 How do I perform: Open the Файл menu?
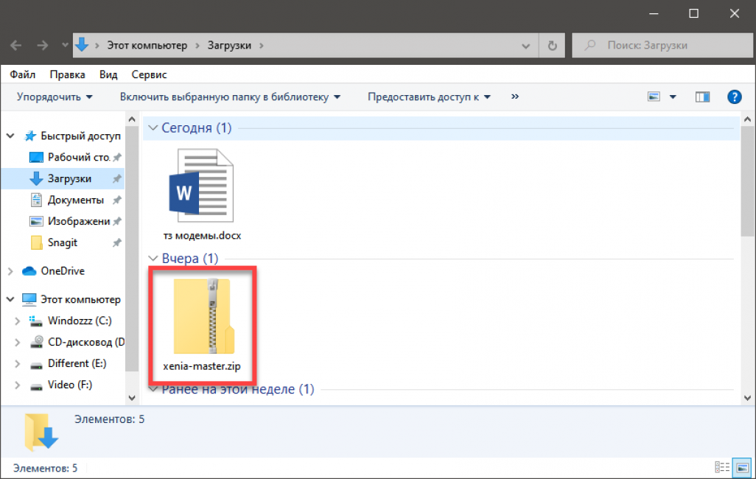(x=23, y=74)
